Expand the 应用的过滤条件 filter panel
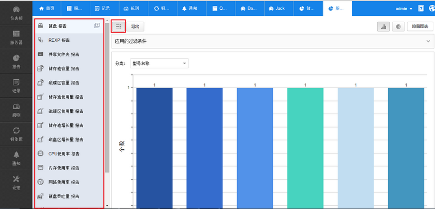Image resolution: width=435 pixels, height=209 pixels. (428, 41)
